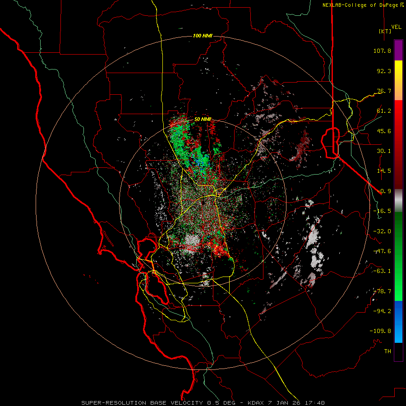Pick the green segment of velocity color bar
Viewport: 406px width, 406px height.
[x=398, y=256]
